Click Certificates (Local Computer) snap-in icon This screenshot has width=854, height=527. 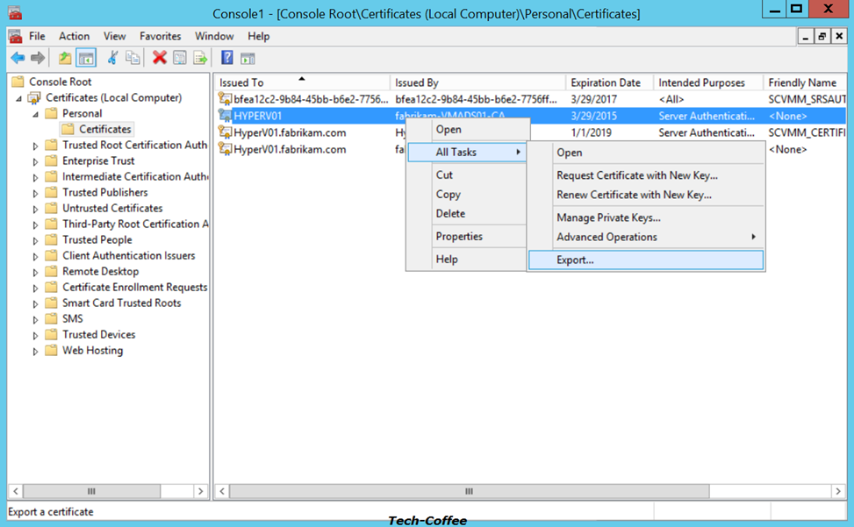pyautogui.click(x=35, y=98)
